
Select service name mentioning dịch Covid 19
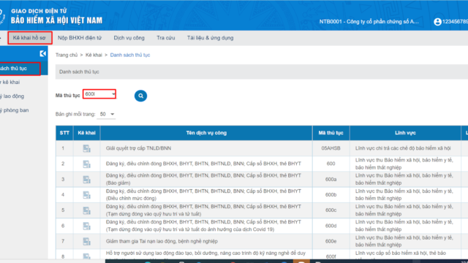coord(203,226)
